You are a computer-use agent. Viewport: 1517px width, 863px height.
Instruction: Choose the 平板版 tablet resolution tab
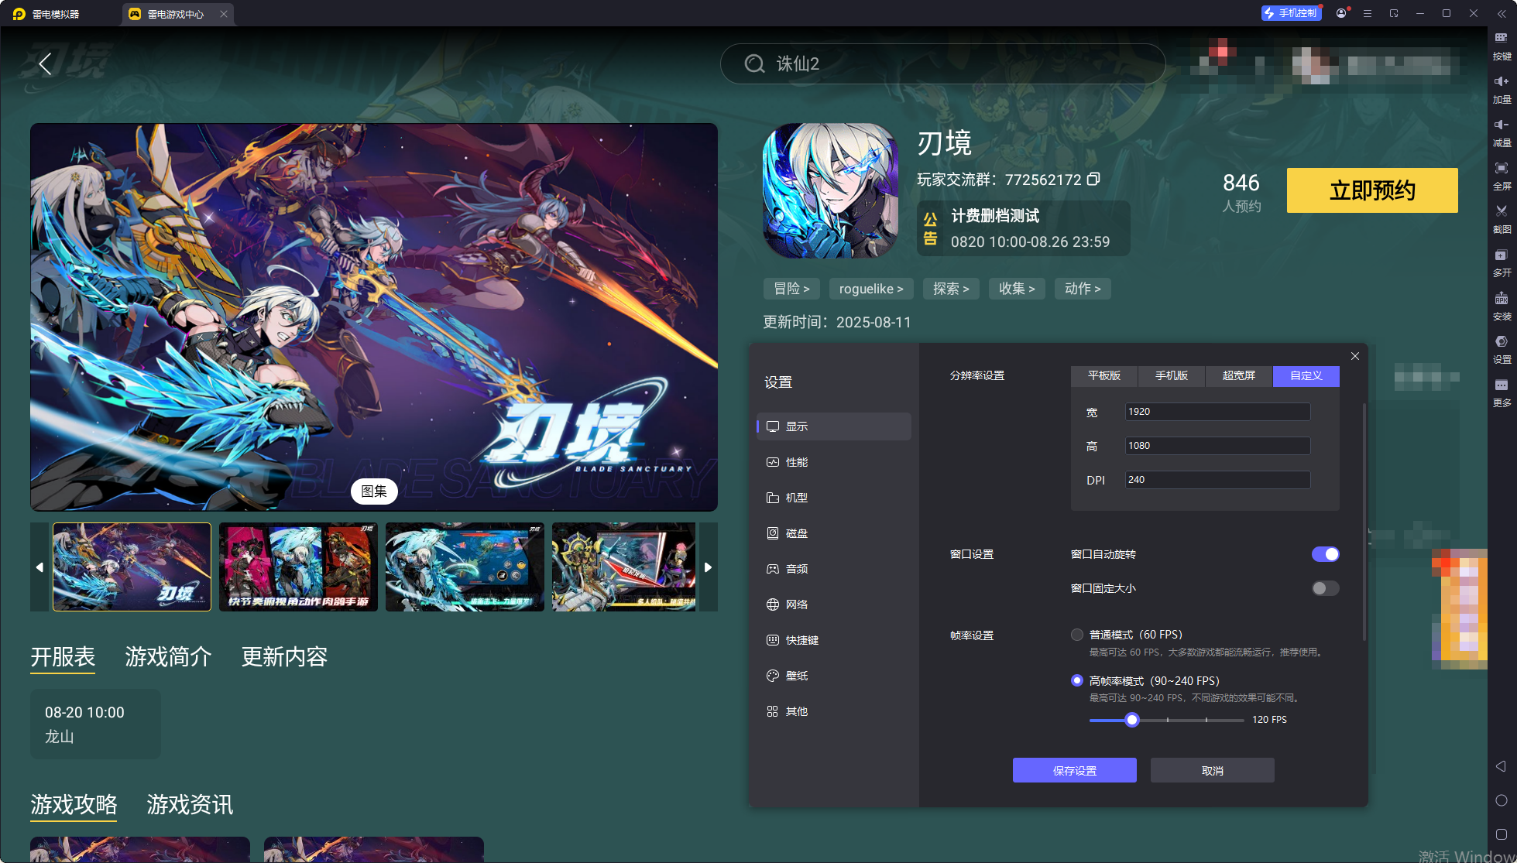point(1104,375)
